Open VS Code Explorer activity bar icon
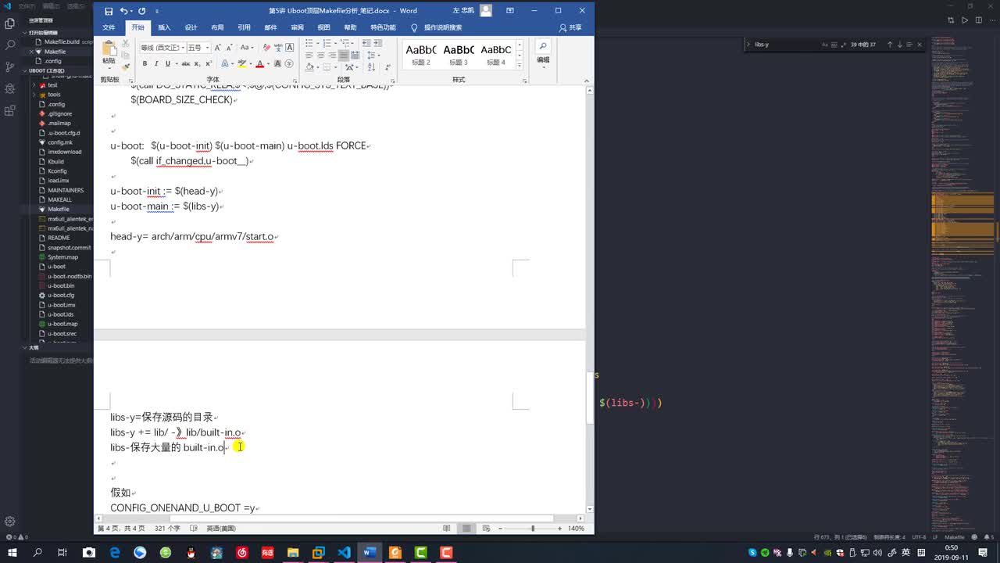This screenshot has height=563, width=1000. point(10,24)
